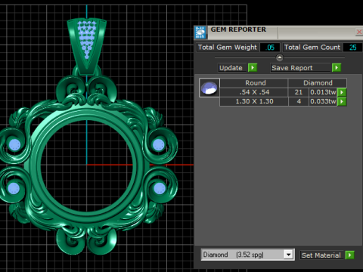Select the lower-left blue gem on the pendant
The image size is (363, 272).
point(14,188)
